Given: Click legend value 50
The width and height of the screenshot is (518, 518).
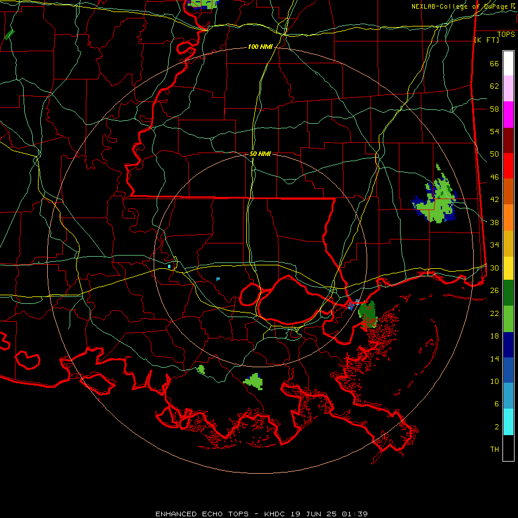Looking at the screenshot, I should (x=494, y=154).
